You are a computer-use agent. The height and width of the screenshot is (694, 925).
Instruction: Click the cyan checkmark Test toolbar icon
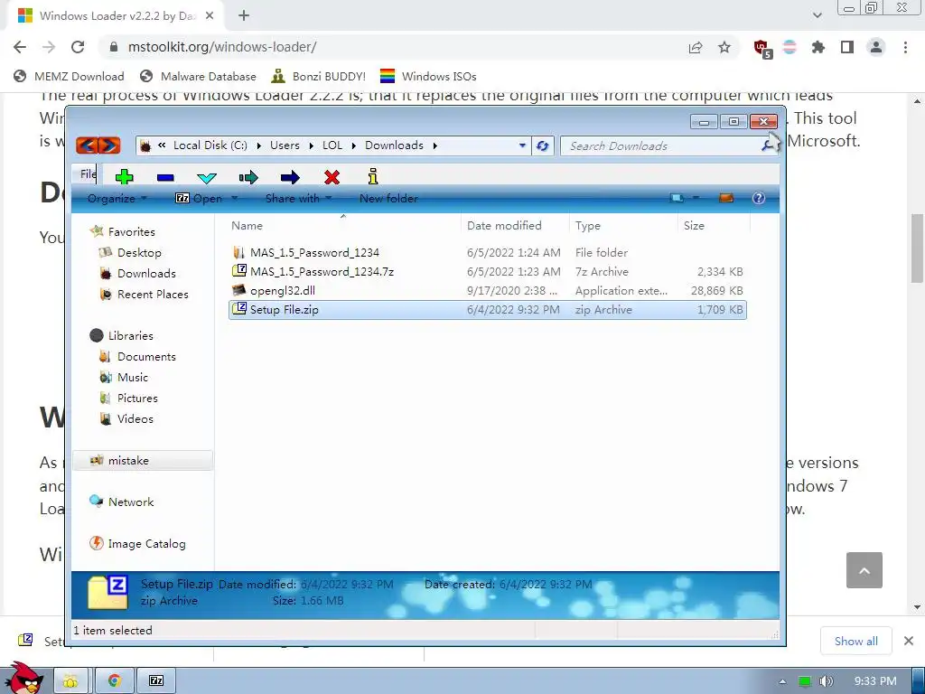click(207, 177)
